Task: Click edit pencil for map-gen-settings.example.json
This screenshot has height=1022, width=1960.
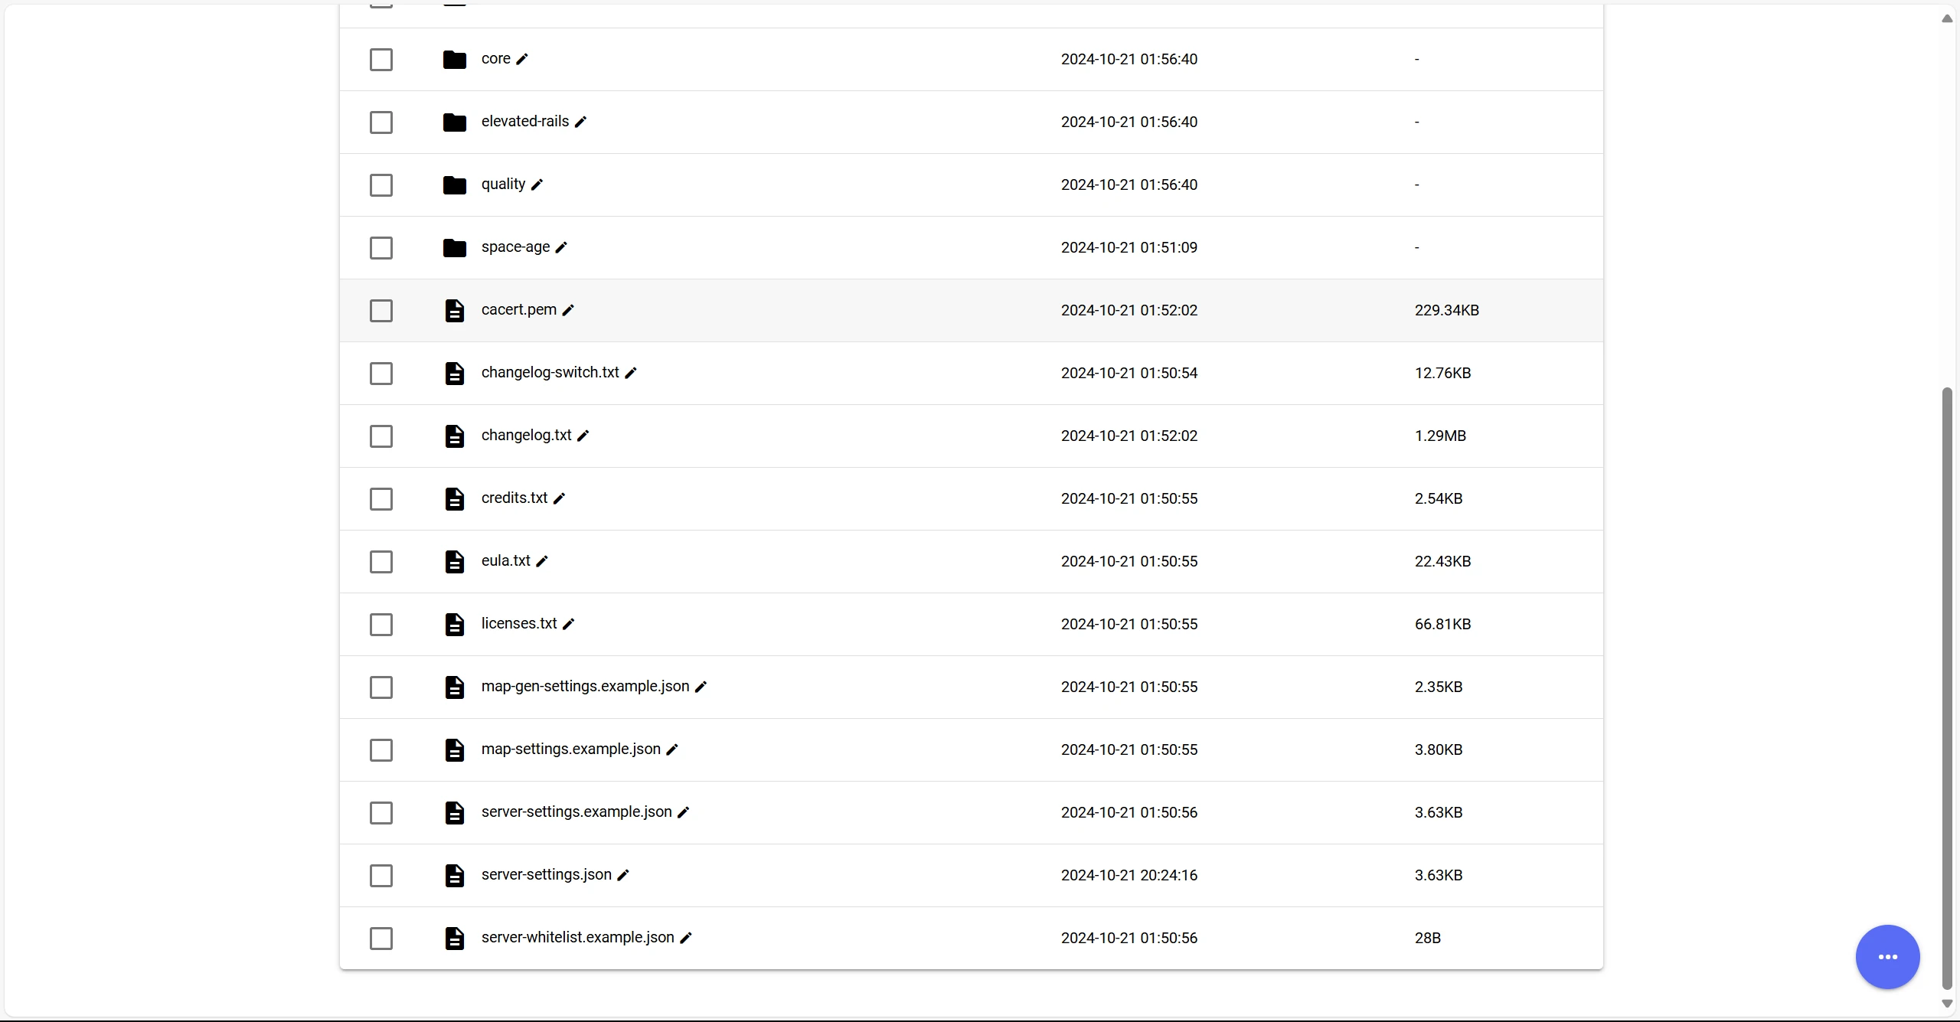Action: tap(701, 687)
